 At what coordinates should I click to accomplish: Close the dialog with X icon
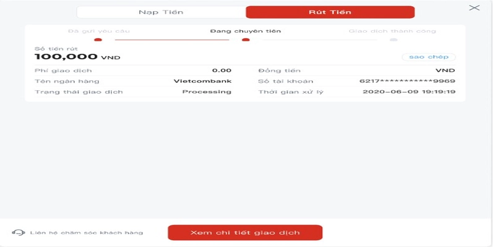pos(474,8)
